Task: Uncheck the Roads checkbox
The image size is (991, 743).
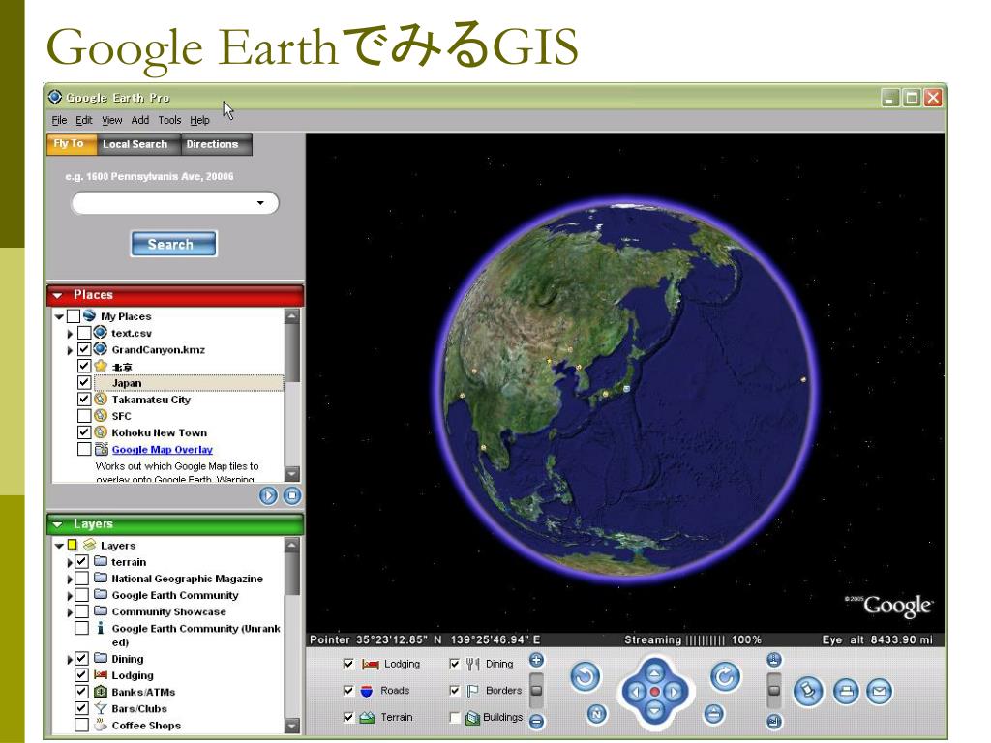Action: [348, 691]
